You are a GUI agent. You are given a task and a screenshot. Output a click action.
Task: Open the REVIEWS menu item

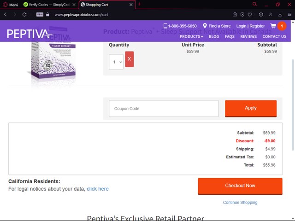coord(248,36)
